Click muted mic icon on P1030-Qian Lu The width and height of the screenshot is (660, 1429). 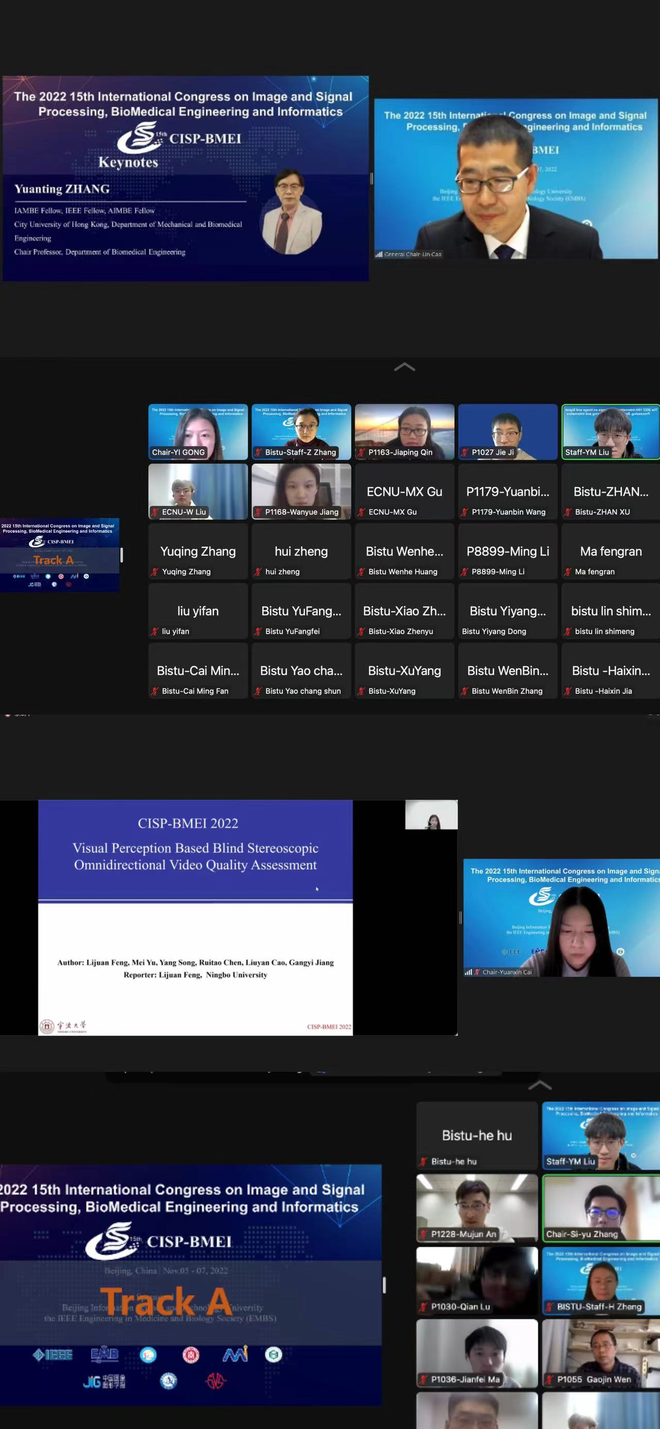click(424, 1306)
